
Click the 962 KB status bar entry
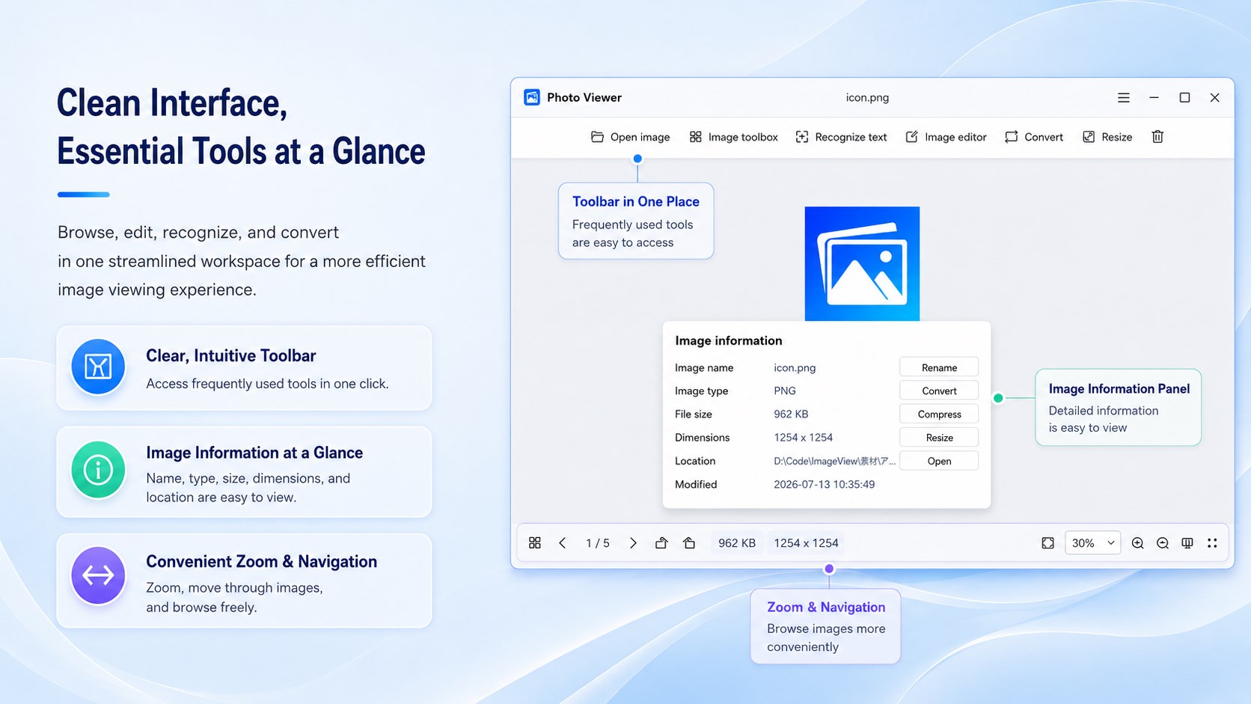click(x=737, y=543)
